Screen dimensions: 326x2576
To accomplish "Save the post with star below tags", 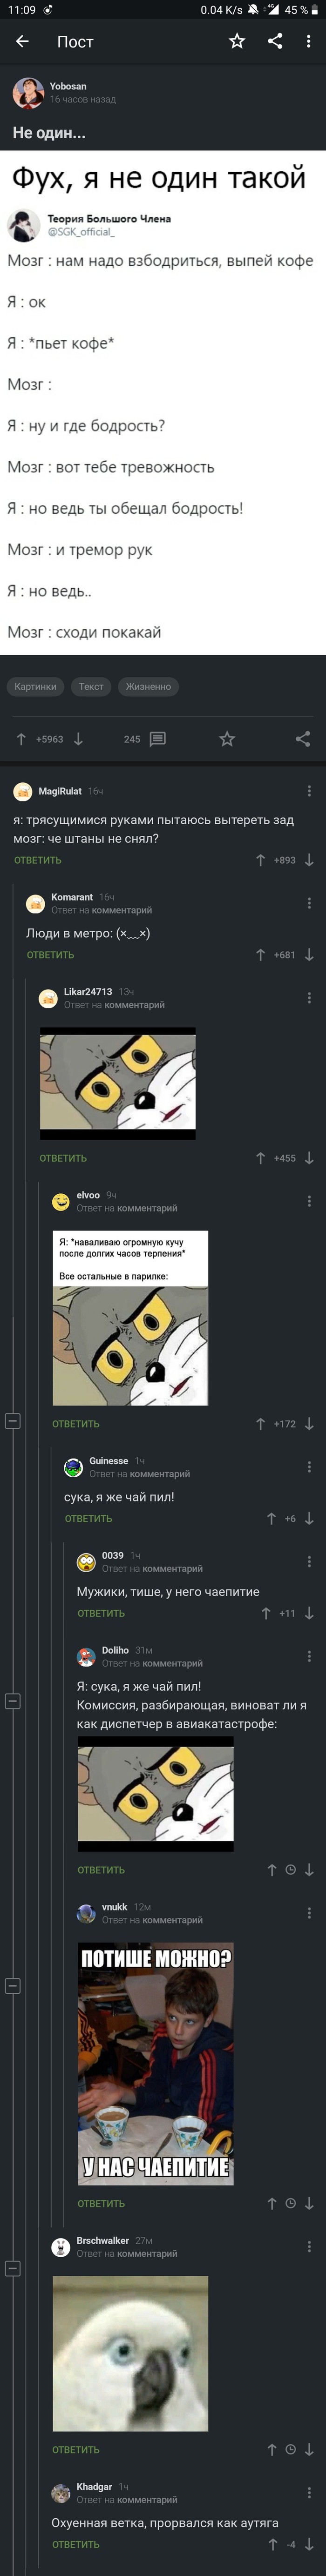I will point(227,739).
